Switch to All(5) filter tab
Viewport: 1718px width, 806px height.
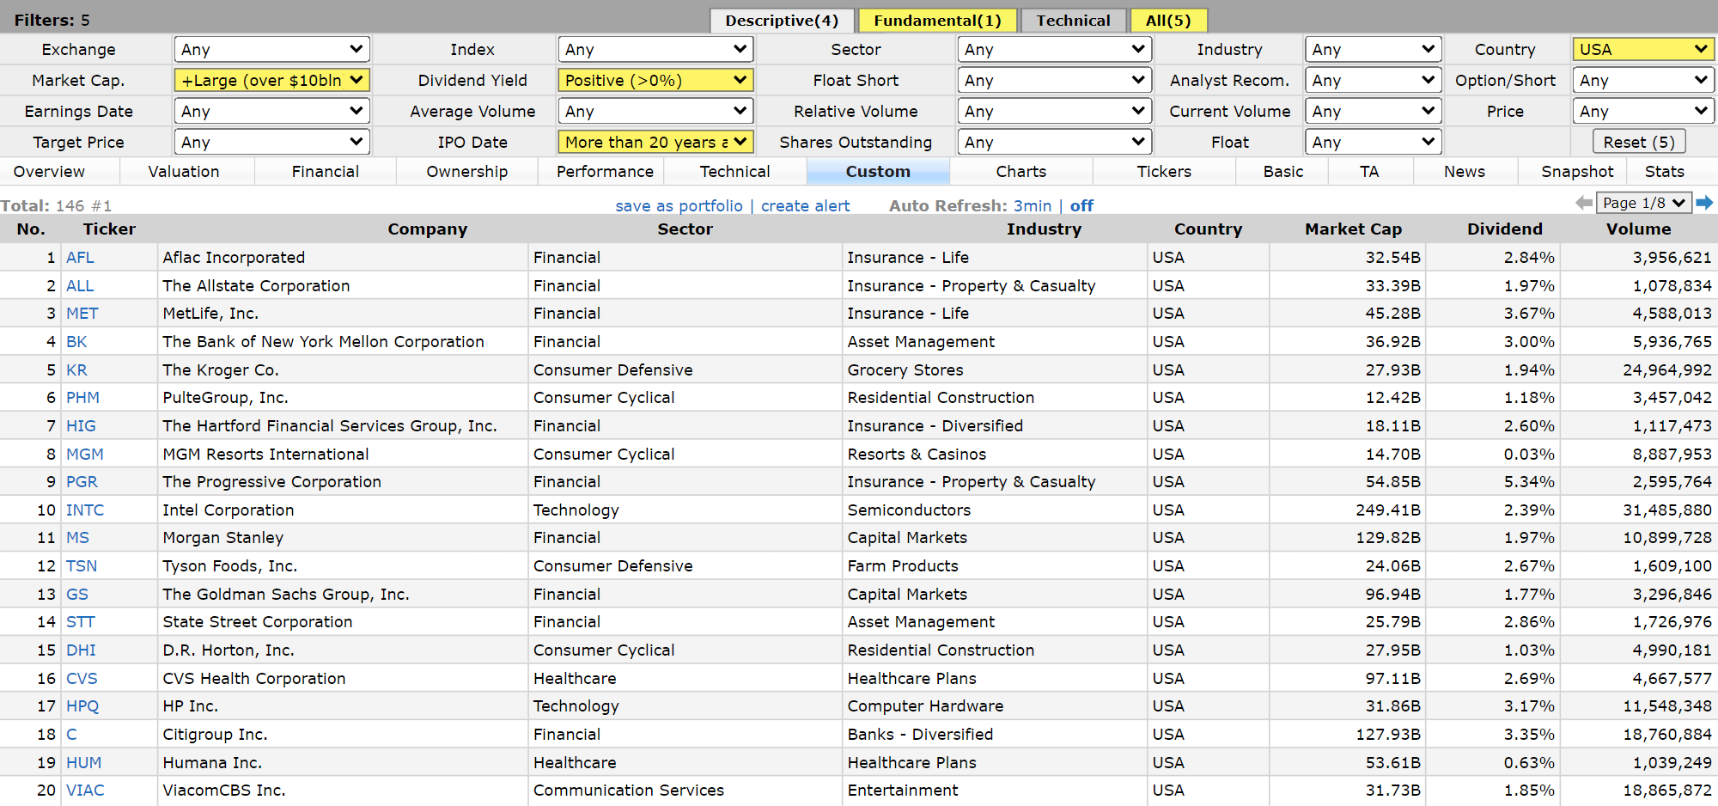point(1168,21)
